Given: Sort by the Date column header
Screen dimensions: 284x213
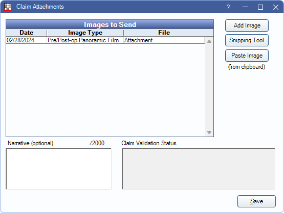Looking at the screenshot, I should coord(27,33).
